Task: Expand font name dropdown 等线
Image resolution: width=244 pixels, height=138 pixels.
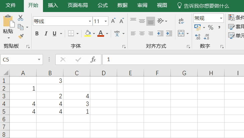Action: (x=90, y=21)
